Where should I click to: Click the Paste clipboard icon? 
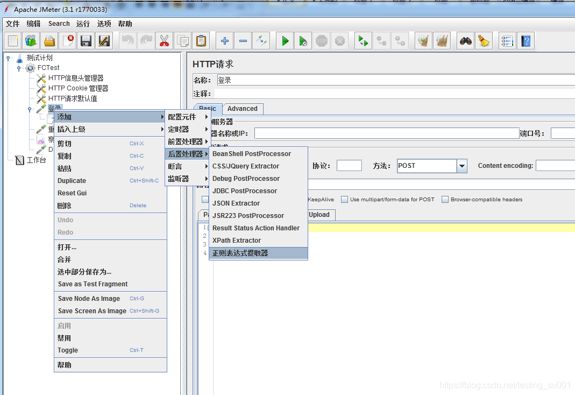201,41
